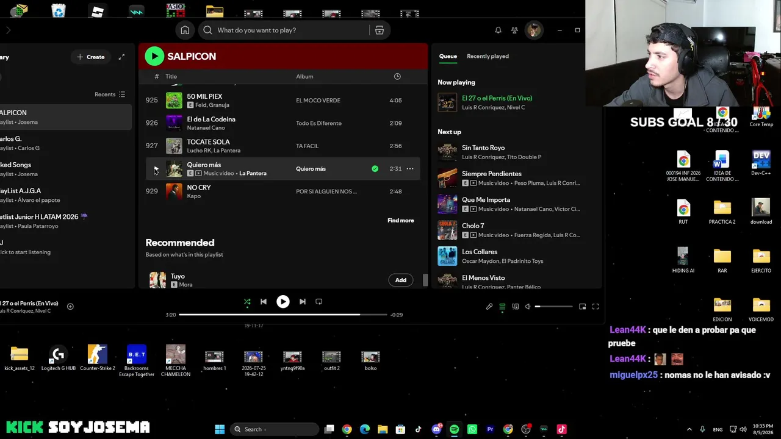Open the Setlist Junior H LATAM 2026 playlist
781x439 pixels.
coord(66,221)
